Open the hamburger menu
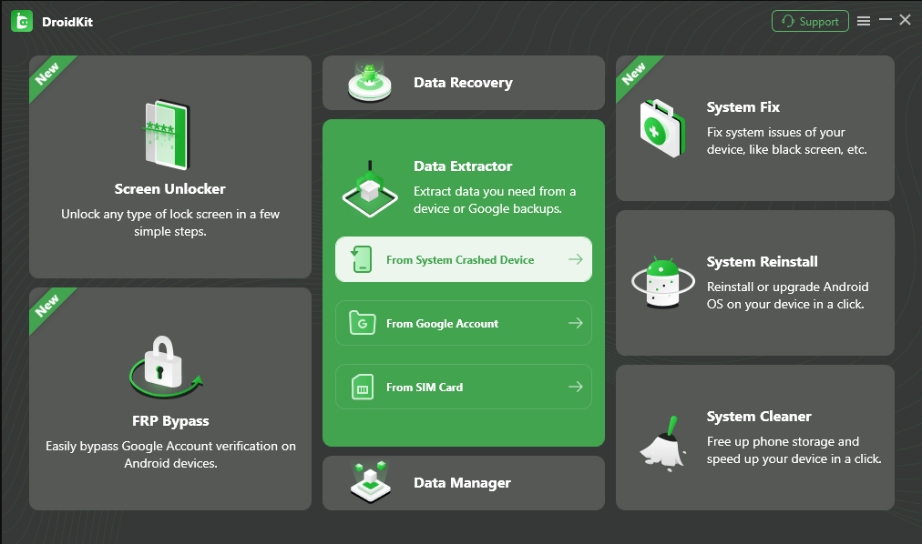 click(x=864, y=21)
